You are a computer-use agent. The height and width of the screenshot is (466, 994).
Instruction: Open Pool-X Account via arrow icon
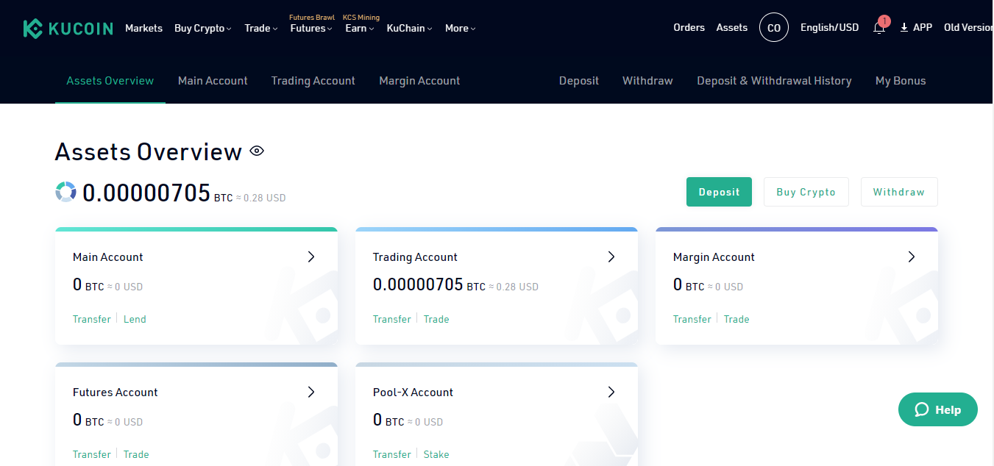click(611, 392)
